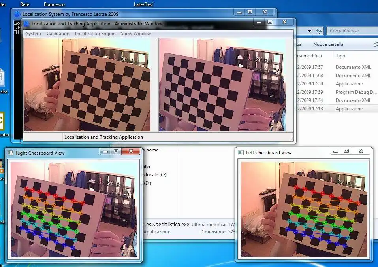Select the file modified at 11:08

point(337,76)
